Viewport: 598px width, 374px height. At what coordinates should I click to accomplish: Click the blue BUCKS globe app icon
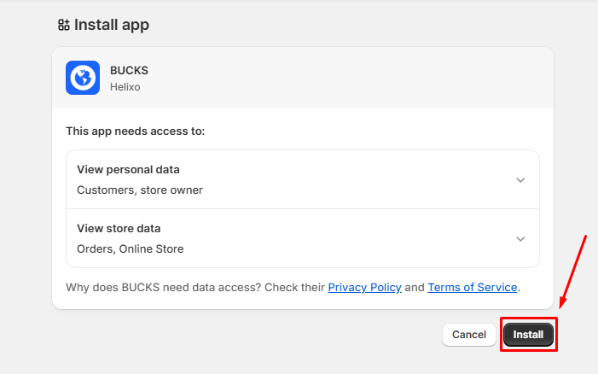[83, 78]
